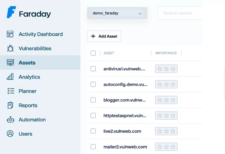
Task: Click the Faraday logo icon
Action: [x=11, y=12]
